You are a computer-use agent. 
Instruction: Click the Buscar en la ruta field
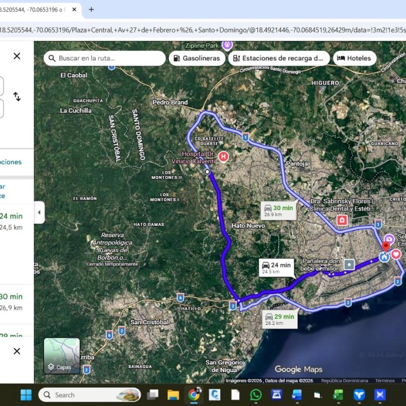tap(105, 58)
